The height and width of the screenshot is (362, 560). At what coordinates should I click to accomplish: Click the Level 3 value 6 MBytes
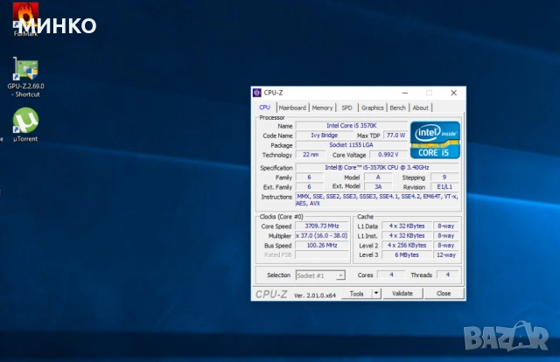click(407, 255)
